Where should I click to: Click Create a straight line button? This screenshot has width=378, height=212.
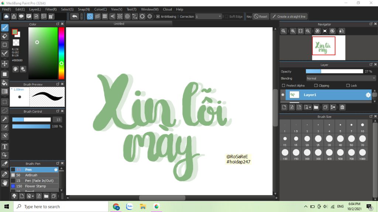tap(289, 17)
